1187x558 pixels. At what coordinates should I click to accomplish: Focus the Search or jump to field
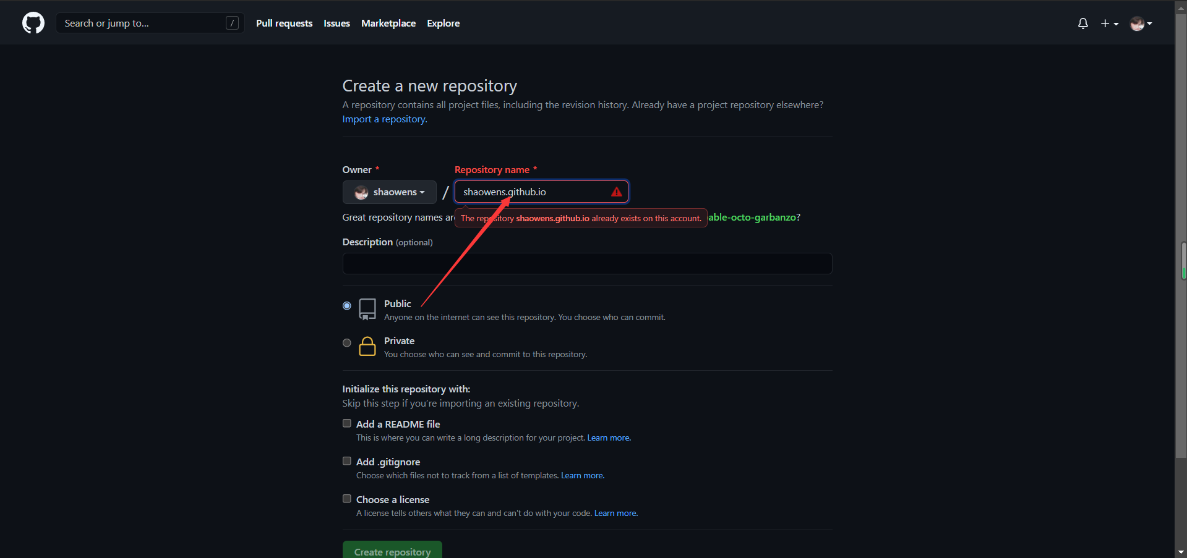tap(150, 23)
